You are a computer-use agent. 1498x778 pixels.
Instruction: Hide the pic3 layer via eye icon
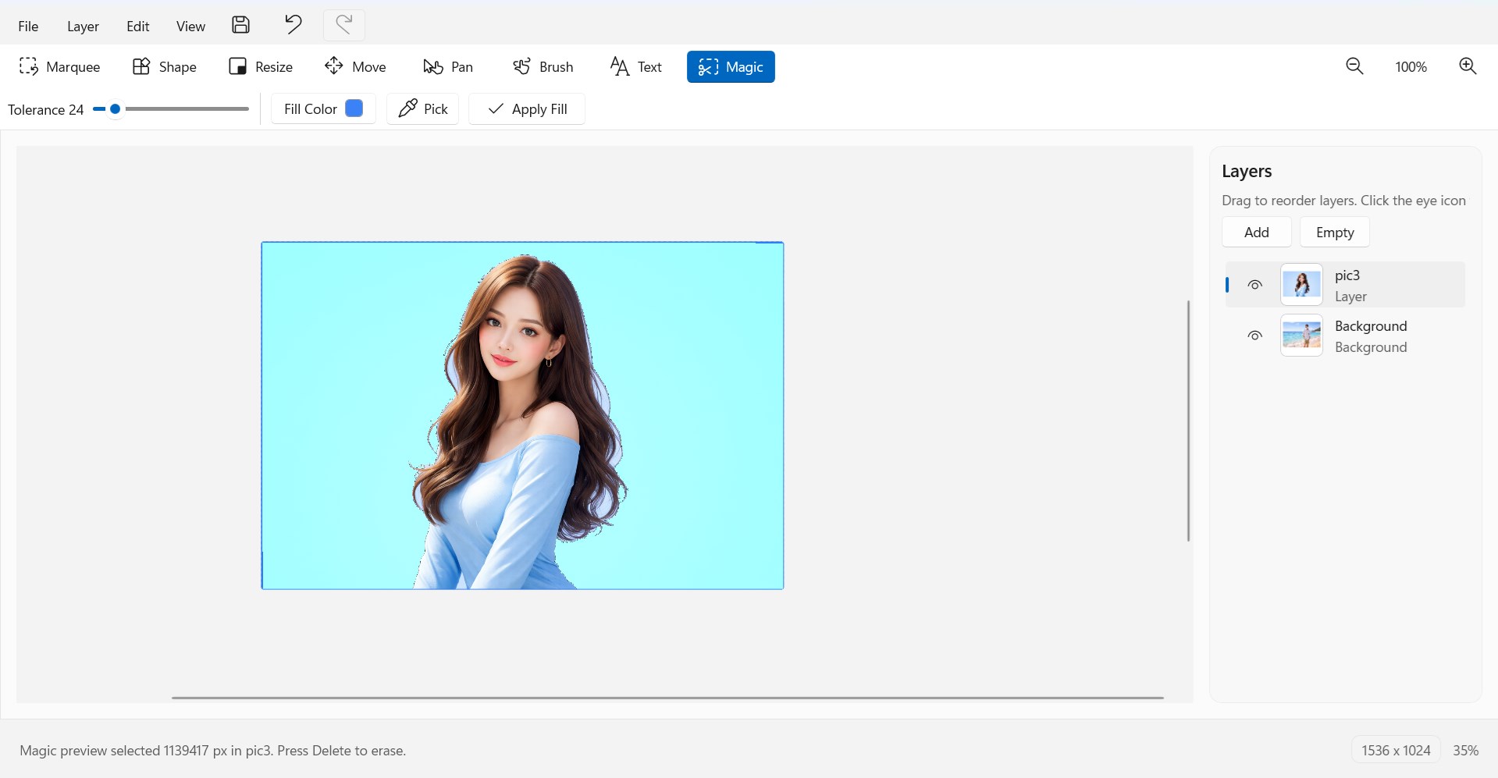pyautogui.click(x=1254, y=285)
